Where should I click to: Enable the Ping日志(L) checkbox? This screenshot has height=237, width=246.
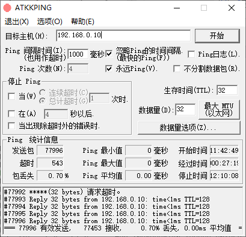point(191,54)
